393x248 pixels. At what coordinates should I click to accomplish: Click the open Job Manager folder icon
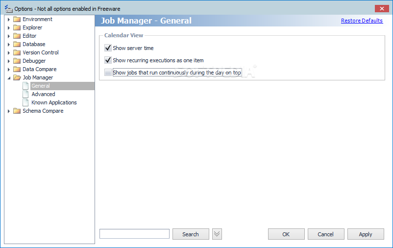coord(17,77)
